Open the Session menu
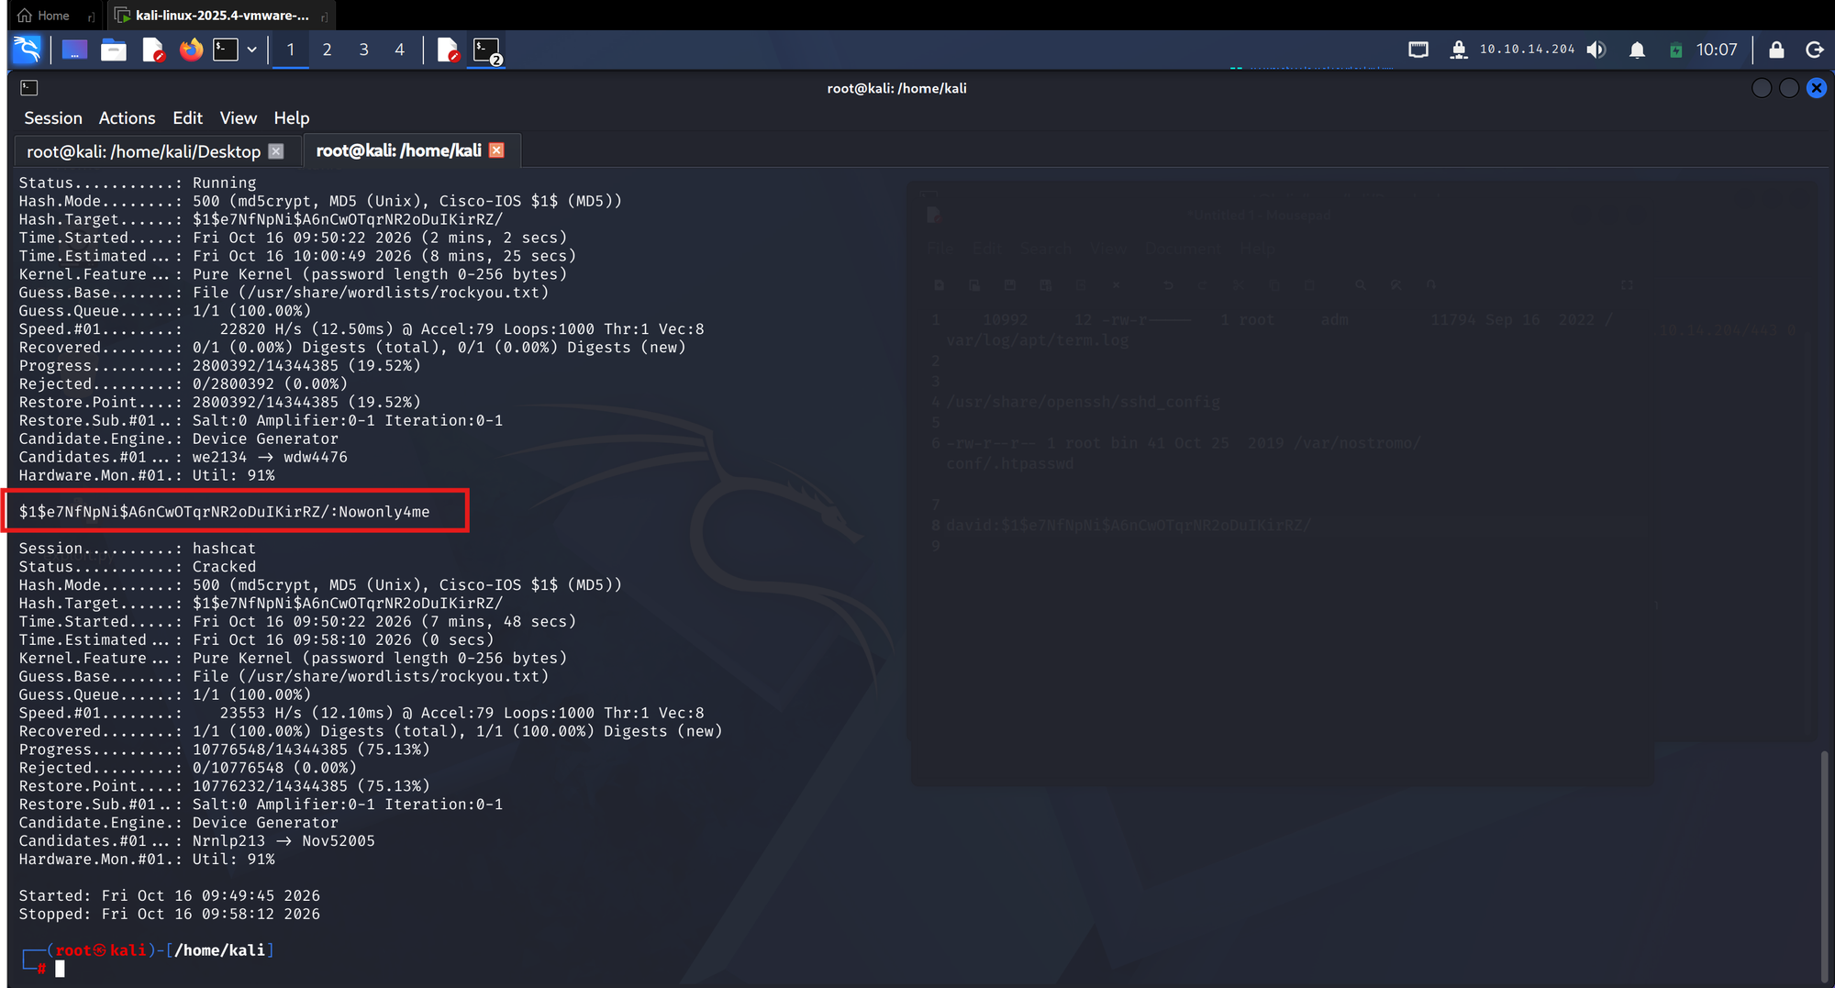The width and height of the screenshot is (1835, 988). click(53, 118)
